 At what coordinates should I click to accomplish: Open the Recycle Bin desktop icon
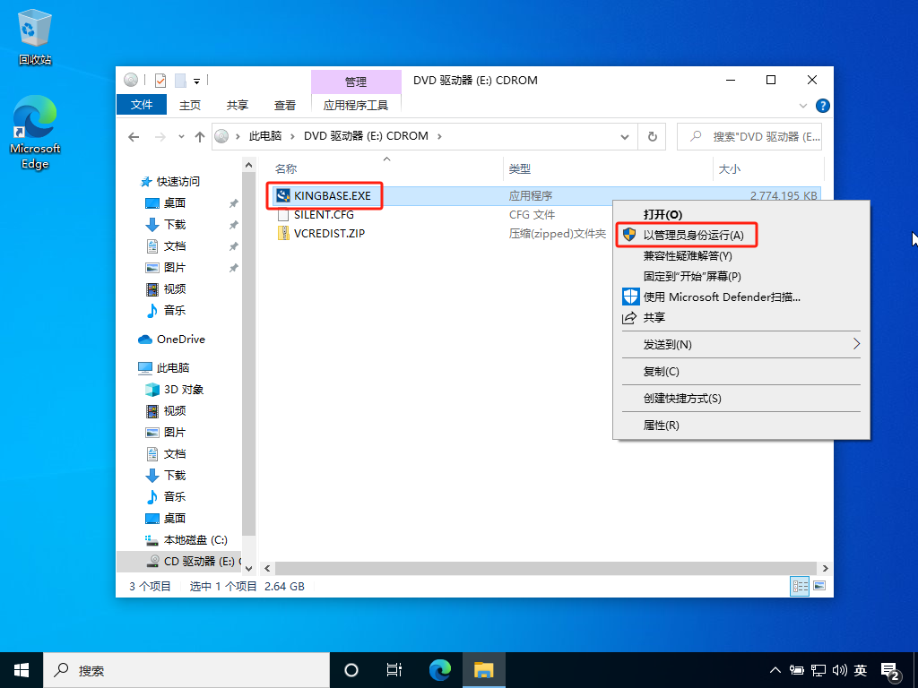coord(35,38)
